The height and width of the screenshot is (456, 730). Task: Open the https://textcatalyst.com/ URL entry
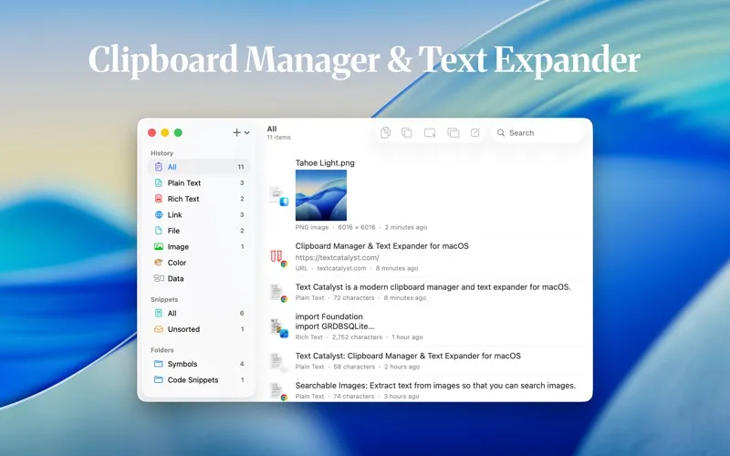pyautogui.click(x=425, y=257)
